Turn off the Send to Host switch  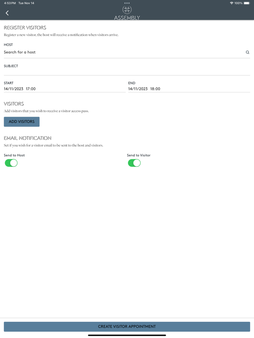11,163
